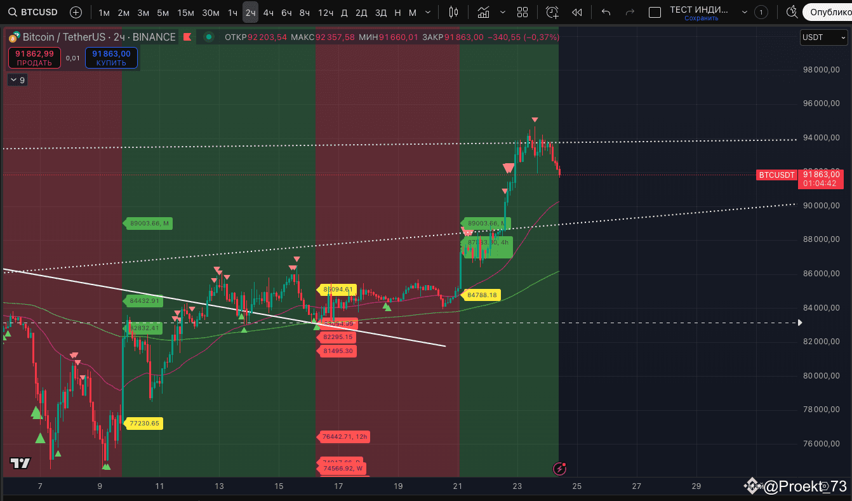Open the chart layout selector square
This screenshot has height=501, width=852.
pyautogui.click(x=655, y=12)
